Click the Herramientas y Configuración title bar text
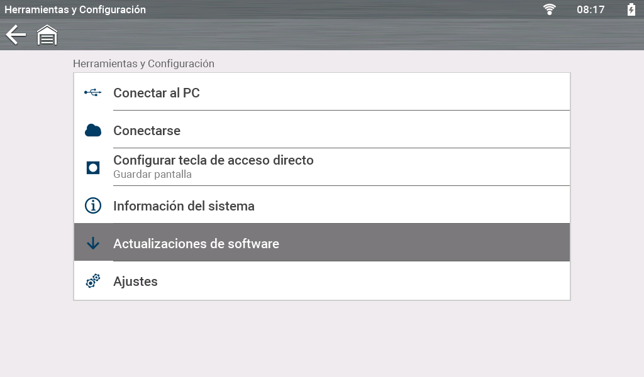This screenshot has height=377, width=644. click(x=75, y=9)
